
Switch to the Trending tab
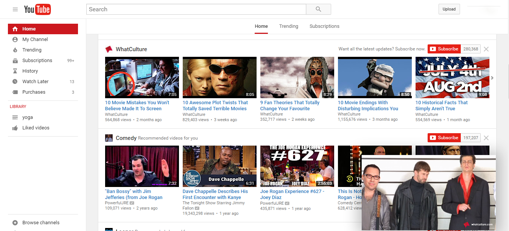(x=289, y=26)
